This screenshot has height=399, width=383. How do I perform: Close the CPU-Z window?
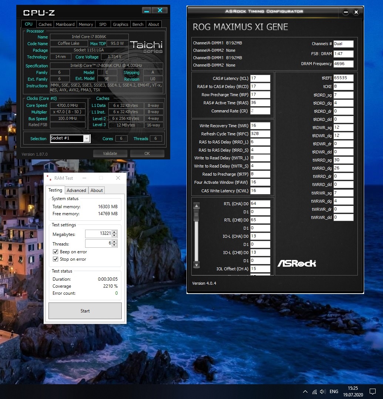point(160,10)
